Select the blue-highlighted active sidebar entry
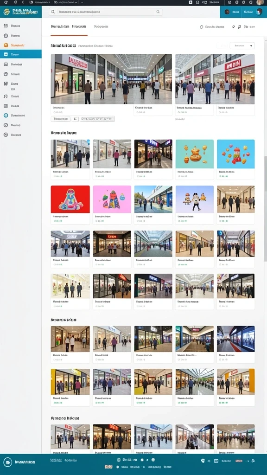 tap(20, 54)
